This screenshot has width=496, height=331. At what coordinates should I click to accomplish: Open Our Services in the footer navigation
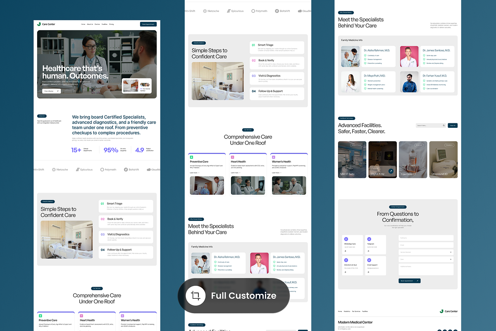(356, 311)
